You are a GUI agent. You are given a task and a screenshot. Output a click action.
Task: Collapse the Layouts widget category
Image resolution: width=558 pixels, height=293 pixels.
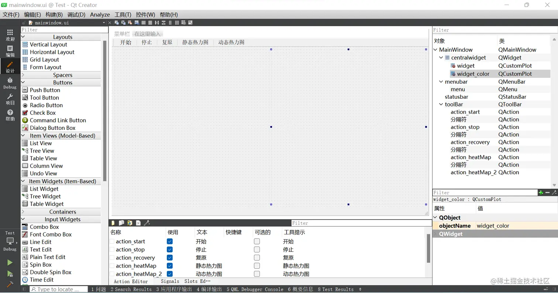tap(23, 37)
